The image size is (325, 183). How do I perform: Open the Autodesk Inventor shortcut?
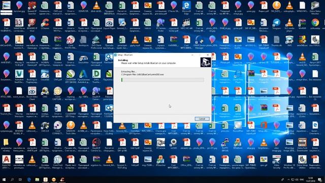point(19,42)
